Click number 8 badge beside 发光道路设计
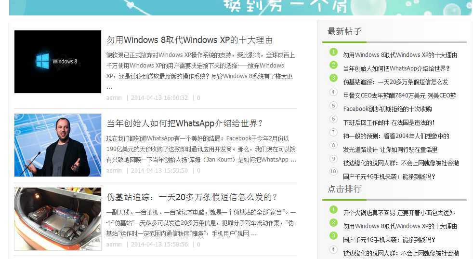The width and height of the screenshot is (473, 259). pyautogui.click(x=333, y=145)
